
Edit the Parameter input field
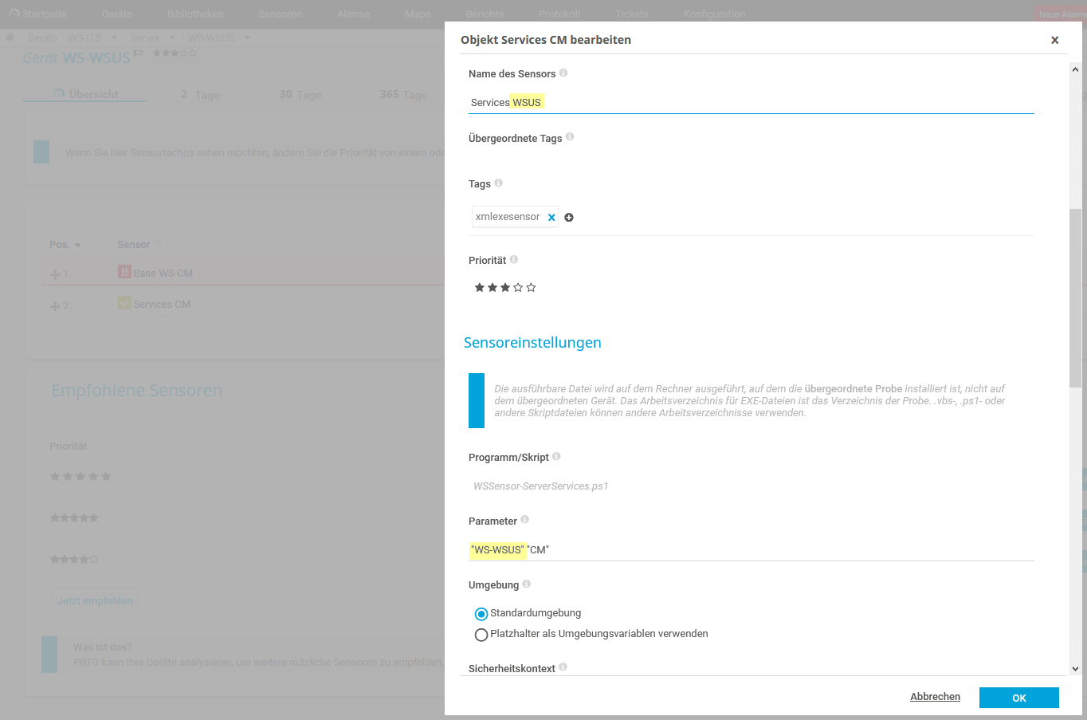tap(751, 549)
